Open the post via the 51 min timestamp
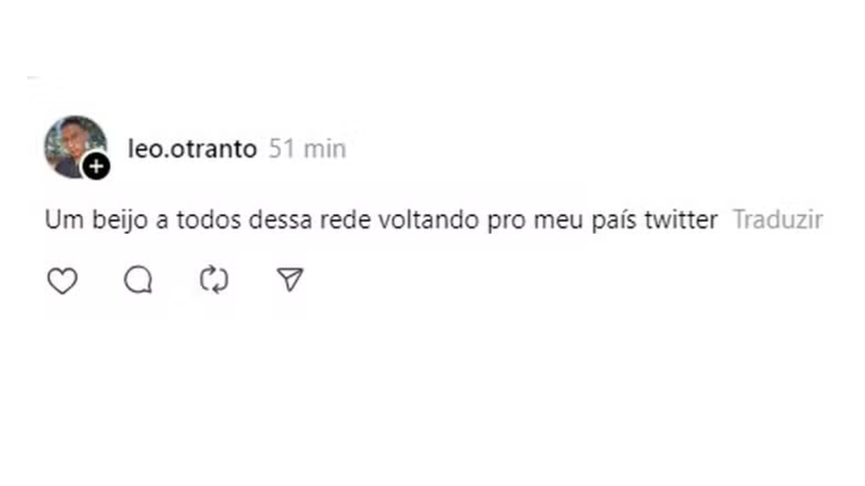865x486 pixels. 307,149
